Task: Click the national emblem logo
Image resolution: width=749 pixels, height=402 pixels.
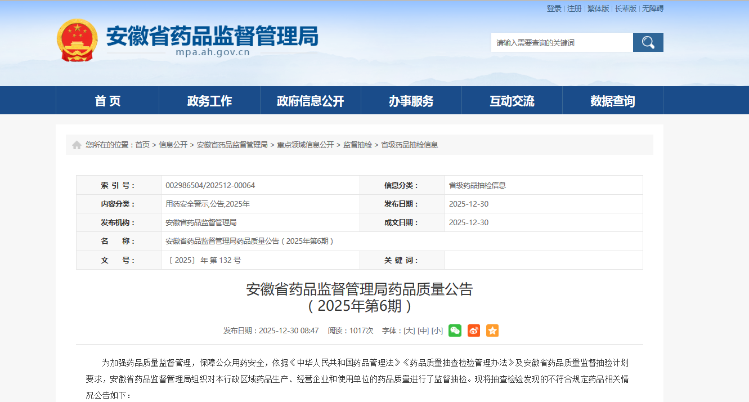Action: (x=77, y=40)
